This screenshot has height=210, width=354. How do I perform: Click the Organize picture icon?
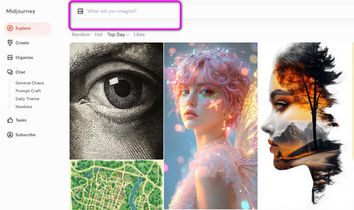coord(10,57)
